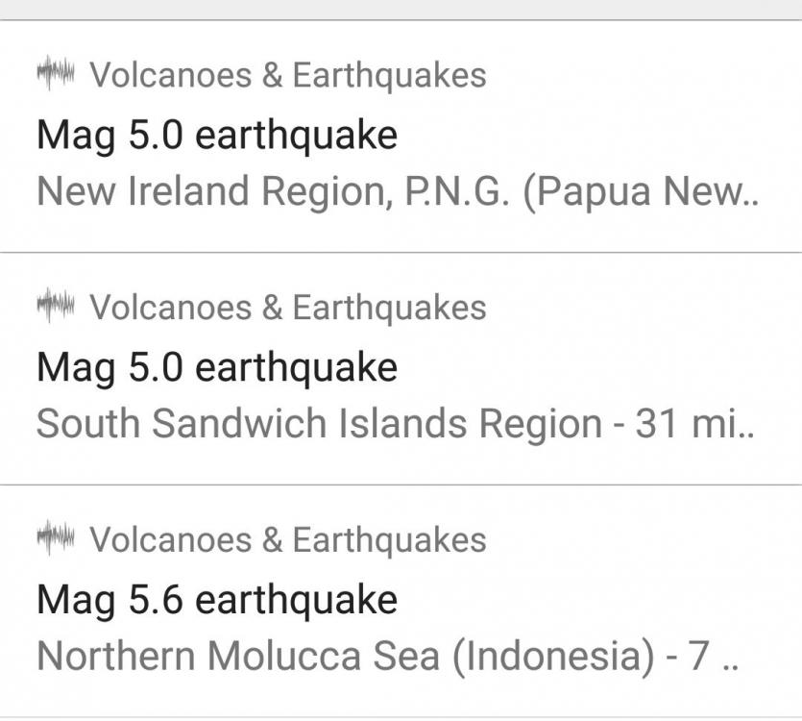Select the Mag 5.0 earthquake headline for New Ireland
Image resolution: width=802 pixels, height=721 pixels.
[216, 135]
